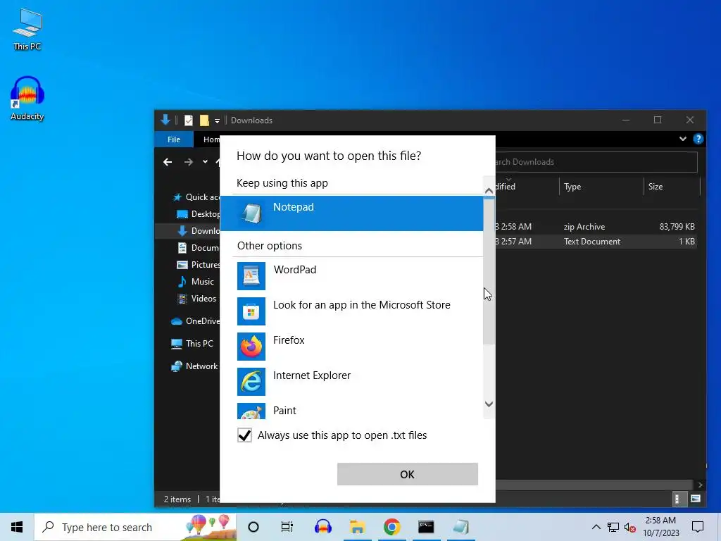Open Command Prompt from the taskbar
This screenshot has height=541, width=721.
pyautogui.click(x=426, y=527)
